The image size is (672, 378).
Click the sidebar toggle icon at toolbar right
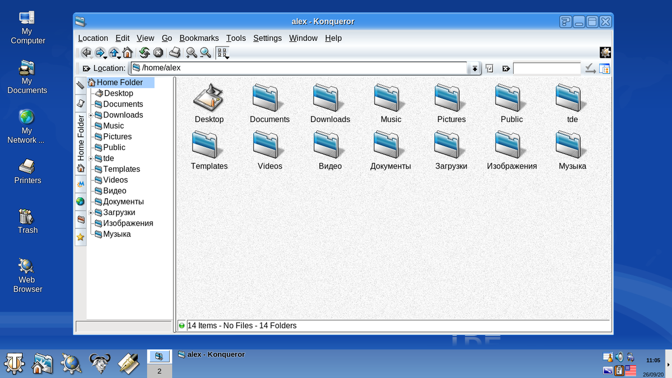click(x=605, y=69)
